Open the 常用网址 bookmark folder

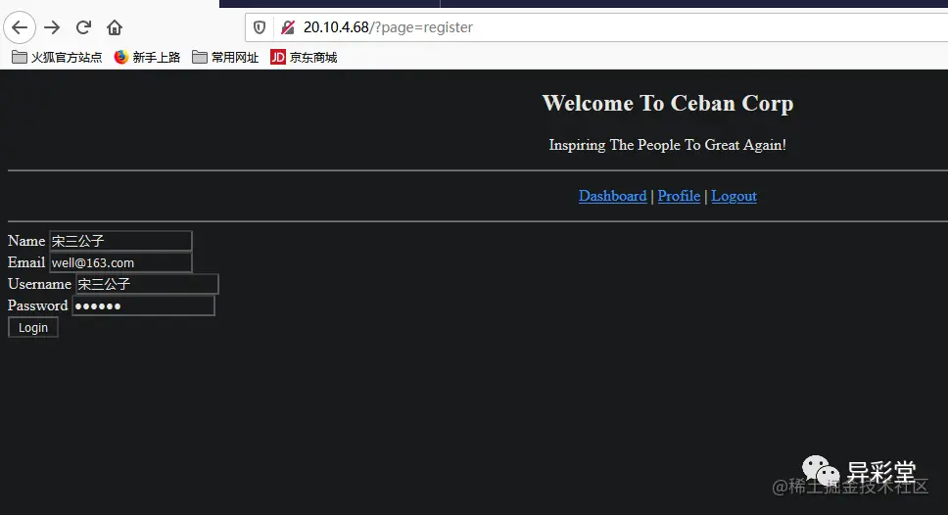(225, 58)
